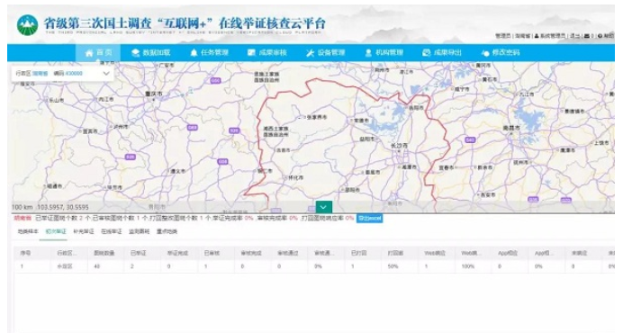Collapse the map with green chevron button
Image resolution: width=623 pixels, height=333 pixels.
[x=323, y=207]
